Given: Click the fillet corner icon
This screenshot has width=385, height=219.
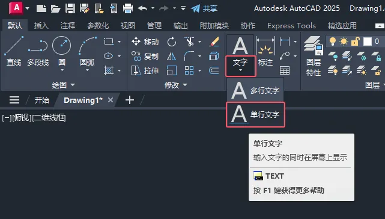Looking at the screenshot, I should click(189, 56).
